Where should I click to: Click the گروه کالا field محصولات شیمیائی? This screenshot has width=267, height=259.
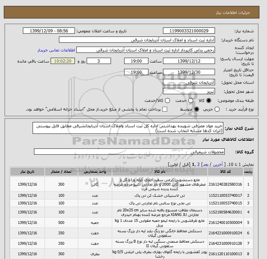click(129, 152)
